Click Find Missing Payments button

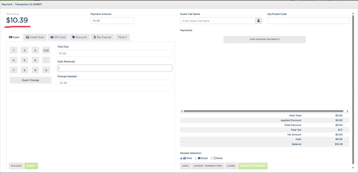click(264, 39)
